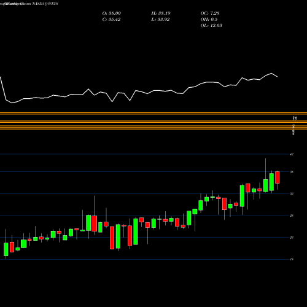
Task: Click the 38 price axis label
Action: [x=292, y=172]
